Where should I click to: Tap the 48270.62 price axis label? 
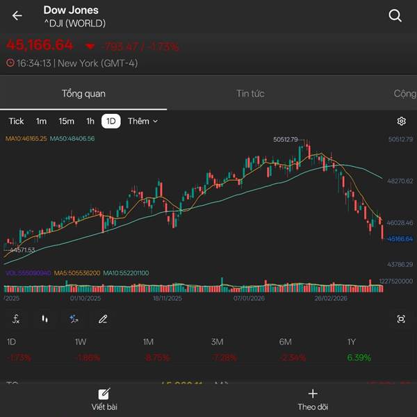point(400,181)
